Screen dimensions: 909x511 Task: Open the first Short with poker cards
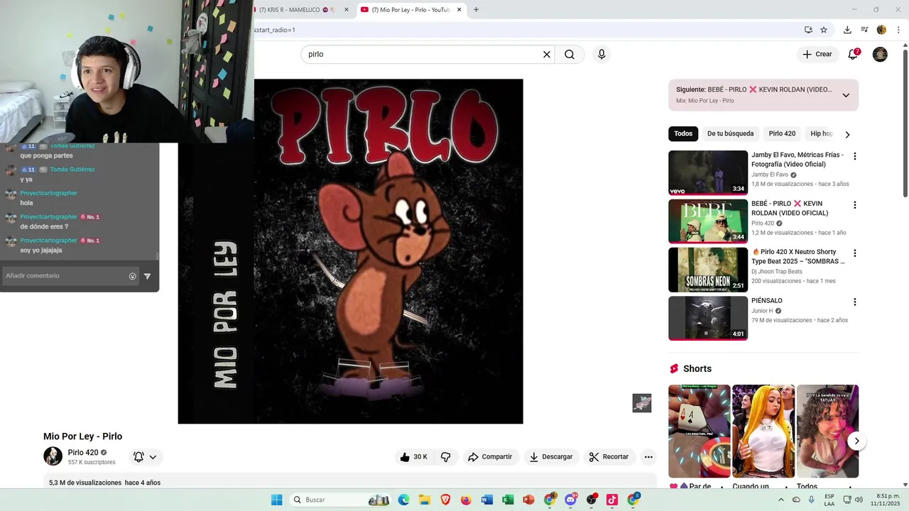click(x=699, y=432)
